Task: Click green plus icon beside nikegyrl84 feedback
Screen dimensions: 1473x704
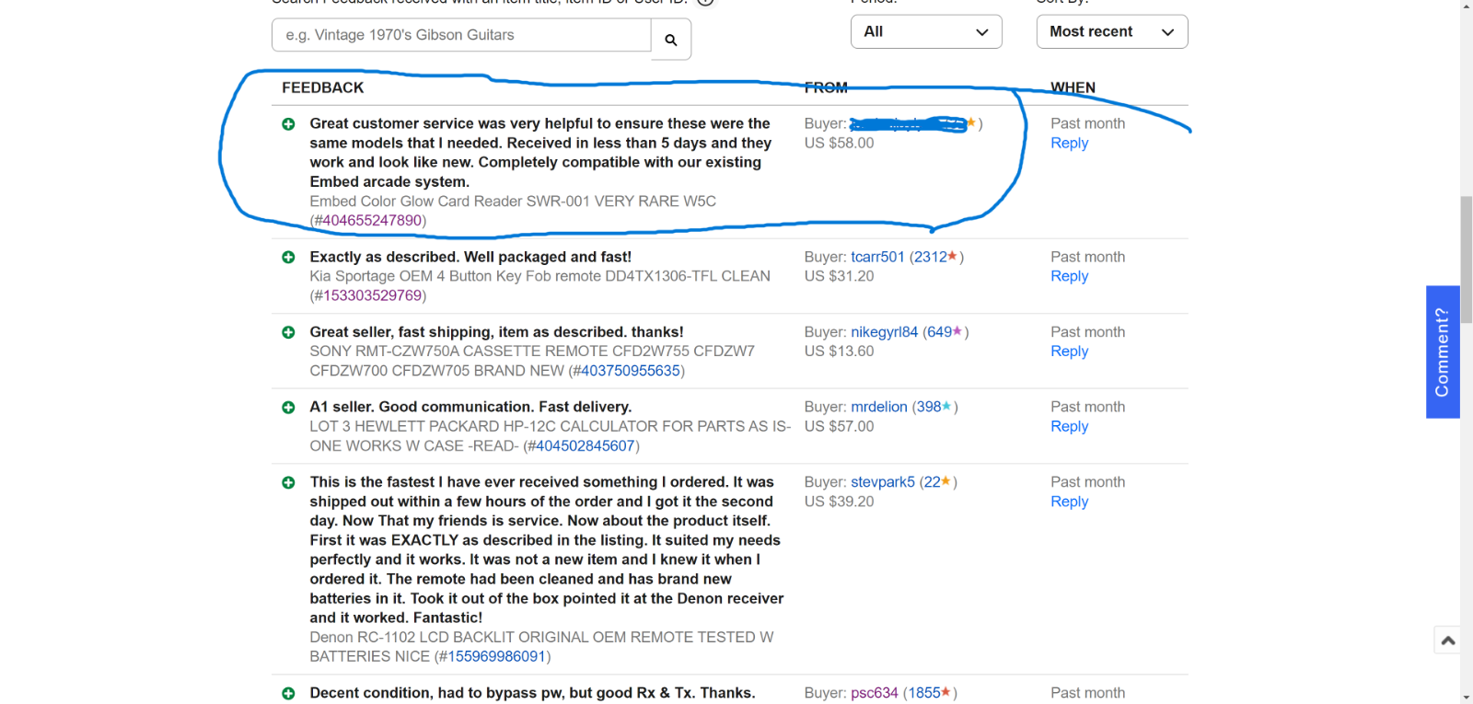Action: (x=288, y=332)
